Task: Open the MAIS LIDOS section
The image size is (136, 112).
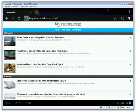Action: pos(66,30)
